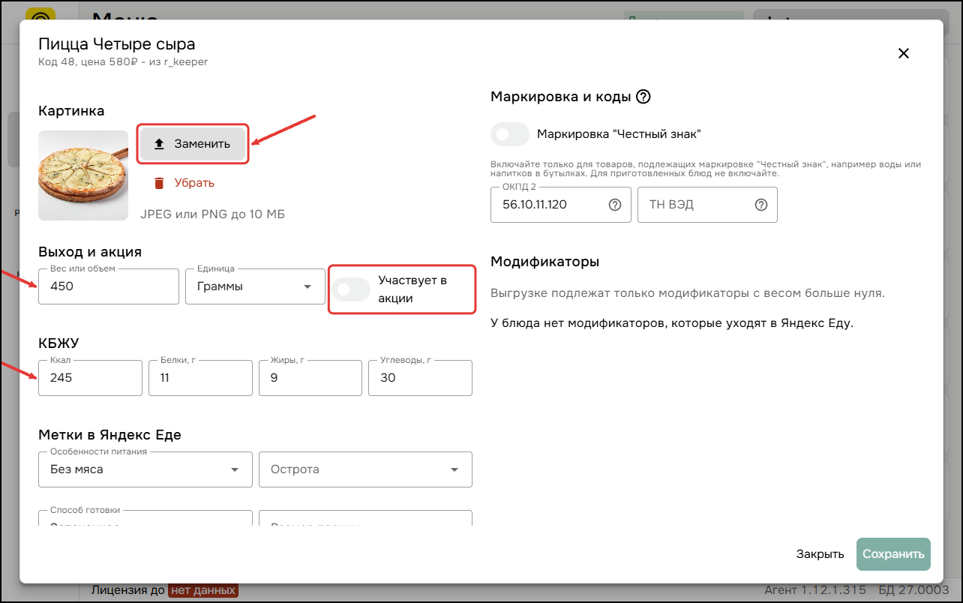Click the Вес или объем field with 450
This screenshot has width=963, height=603.
[109, 286]
